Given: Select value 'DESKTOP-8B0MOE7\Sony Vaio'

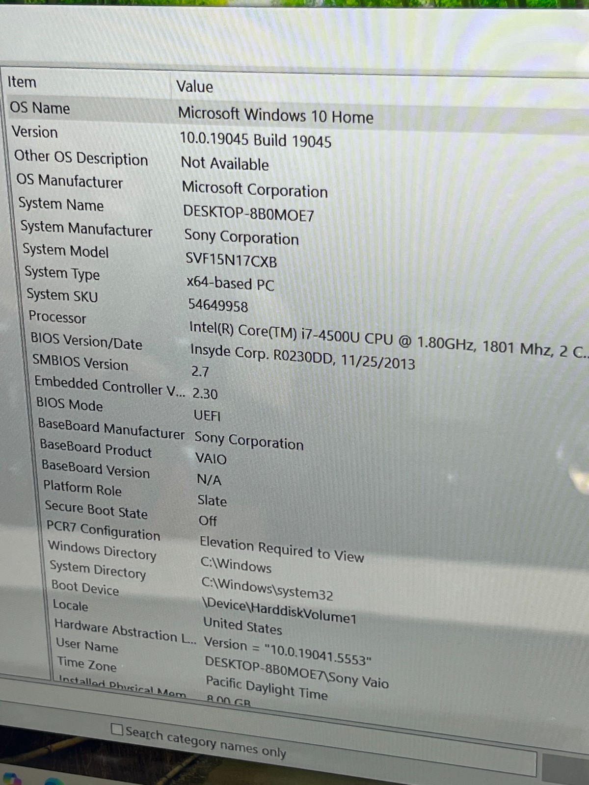Looking at the screenshot, I should coord(297,673).
